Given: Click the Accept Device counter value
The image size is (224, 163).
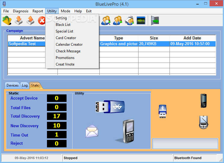Looking at the screenshot, I should pos(57,98).
